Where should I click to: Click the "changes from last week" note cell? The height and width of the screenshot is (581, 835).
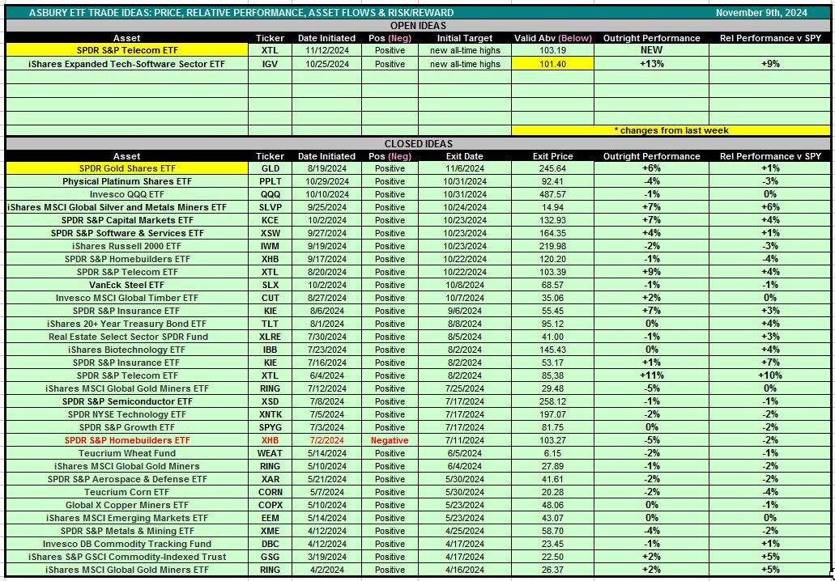(x=671, y=130)
